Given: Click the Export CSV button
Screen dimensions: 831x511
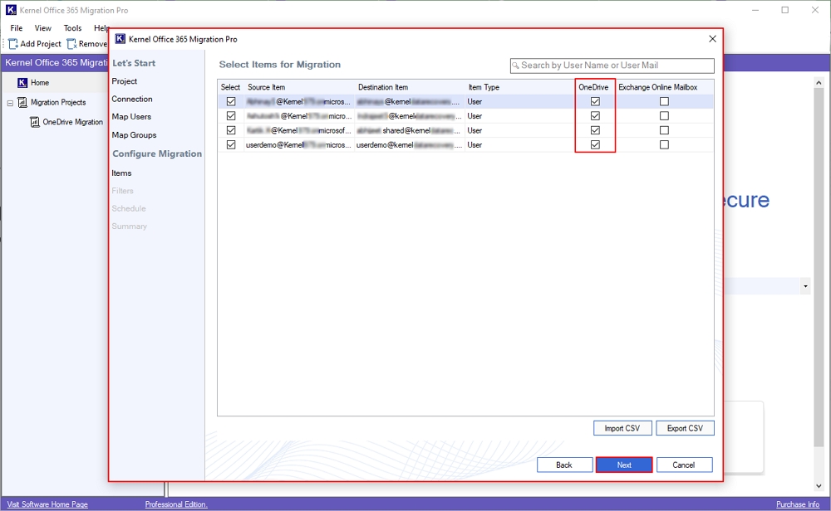Looking at the screenshot, I should (x=685, y=428).
